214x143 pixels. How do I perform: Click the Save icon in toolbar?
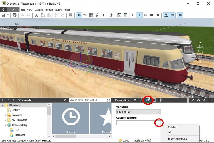click(3, 15)
